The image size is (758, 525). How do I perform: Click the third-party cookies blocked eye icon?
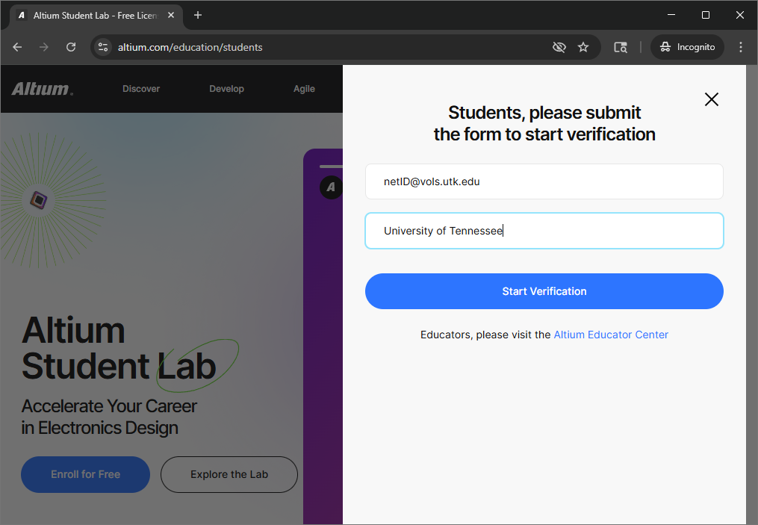point(559,47)
